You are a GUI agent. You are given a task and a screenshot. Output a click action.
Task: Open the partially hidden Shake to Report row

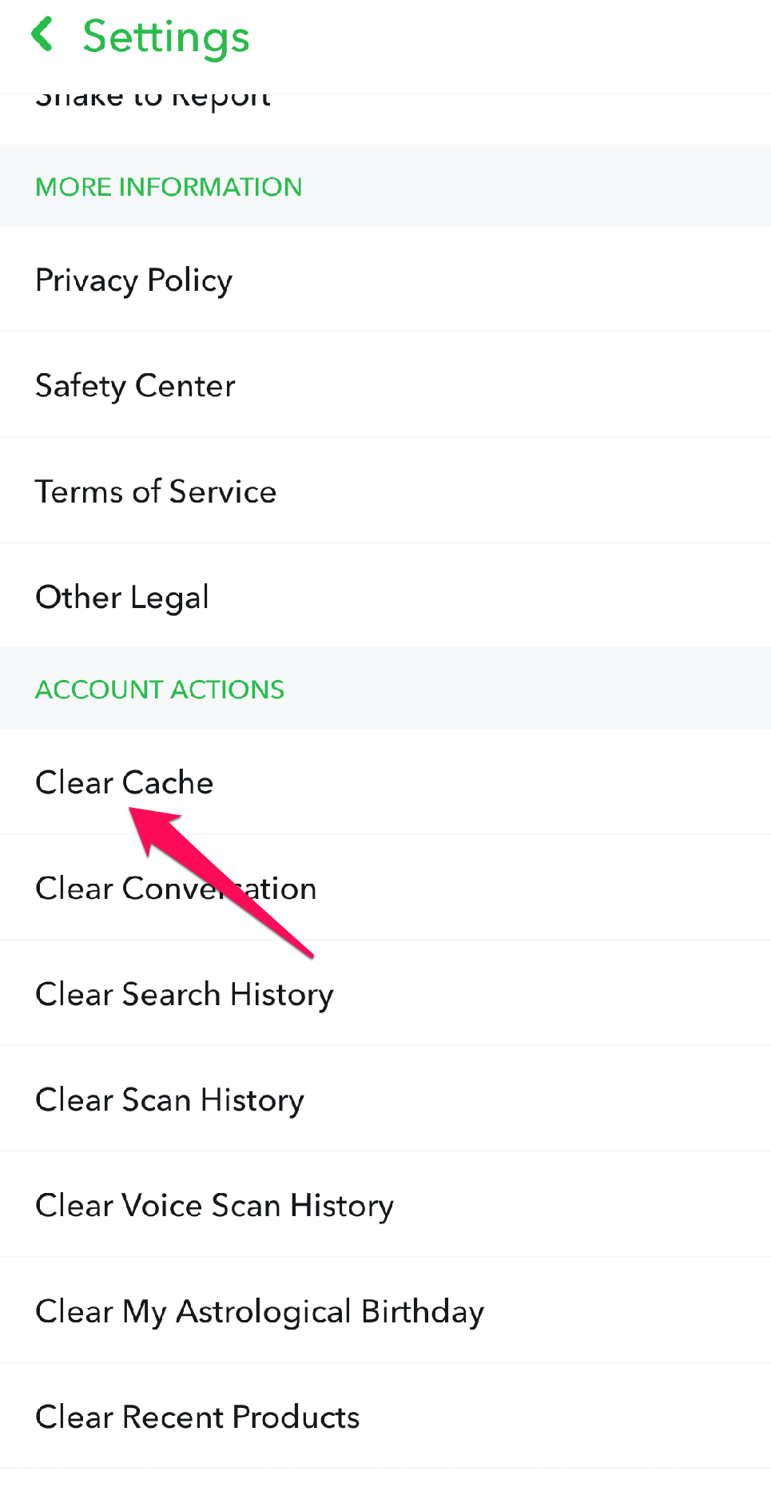[153, 101]
